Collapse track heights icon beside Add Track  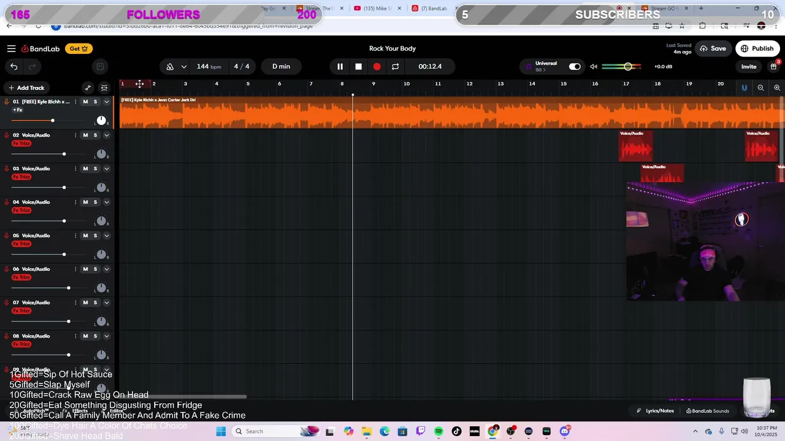click(104, 88)
